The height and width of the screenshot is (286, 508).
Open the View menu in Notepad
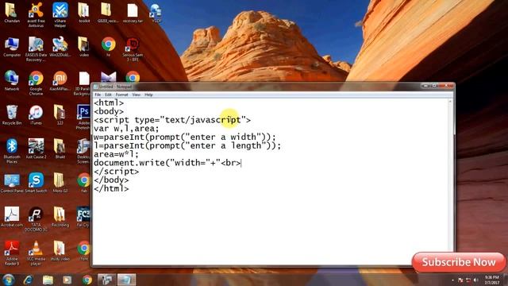[x=136, y=95]
